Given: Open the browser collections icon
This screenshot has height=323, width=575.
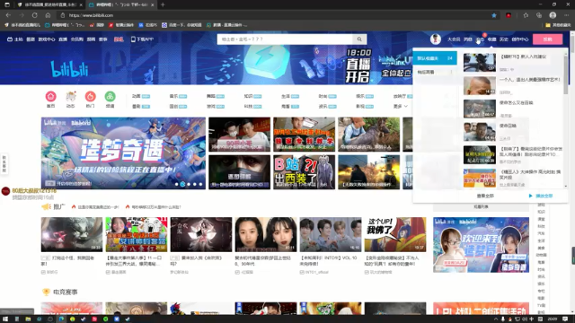Looking at the screenshot, I should 539,15.
